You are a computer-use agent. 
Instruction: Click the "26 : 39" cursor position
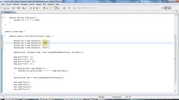click(128, 97)
